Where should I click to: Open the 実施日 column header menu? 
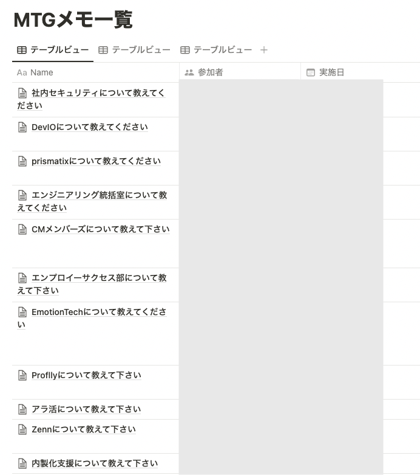361,72
